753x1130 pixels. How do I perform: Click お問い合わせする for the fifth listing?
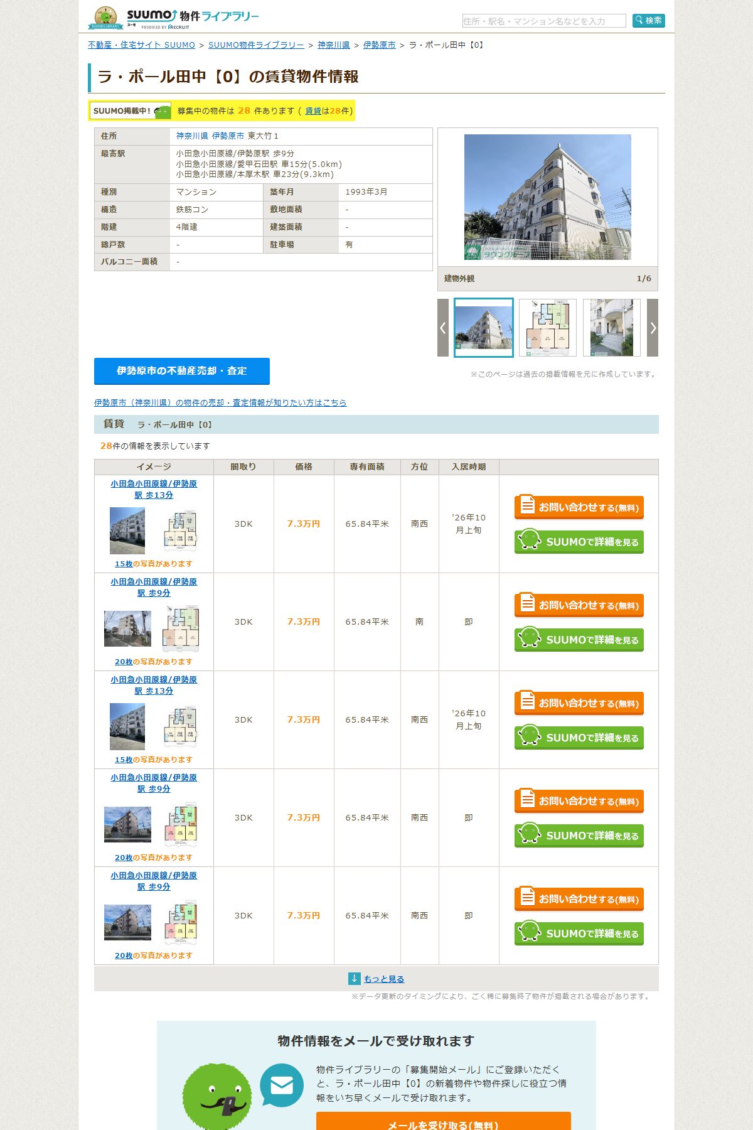coord(579,899)
